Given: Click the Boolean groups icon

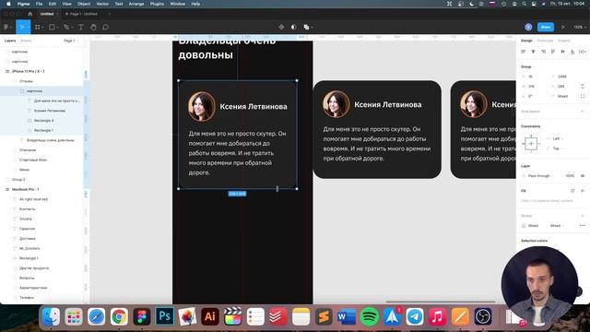Looking at the screenshot, I should click(x=306, y=27).
